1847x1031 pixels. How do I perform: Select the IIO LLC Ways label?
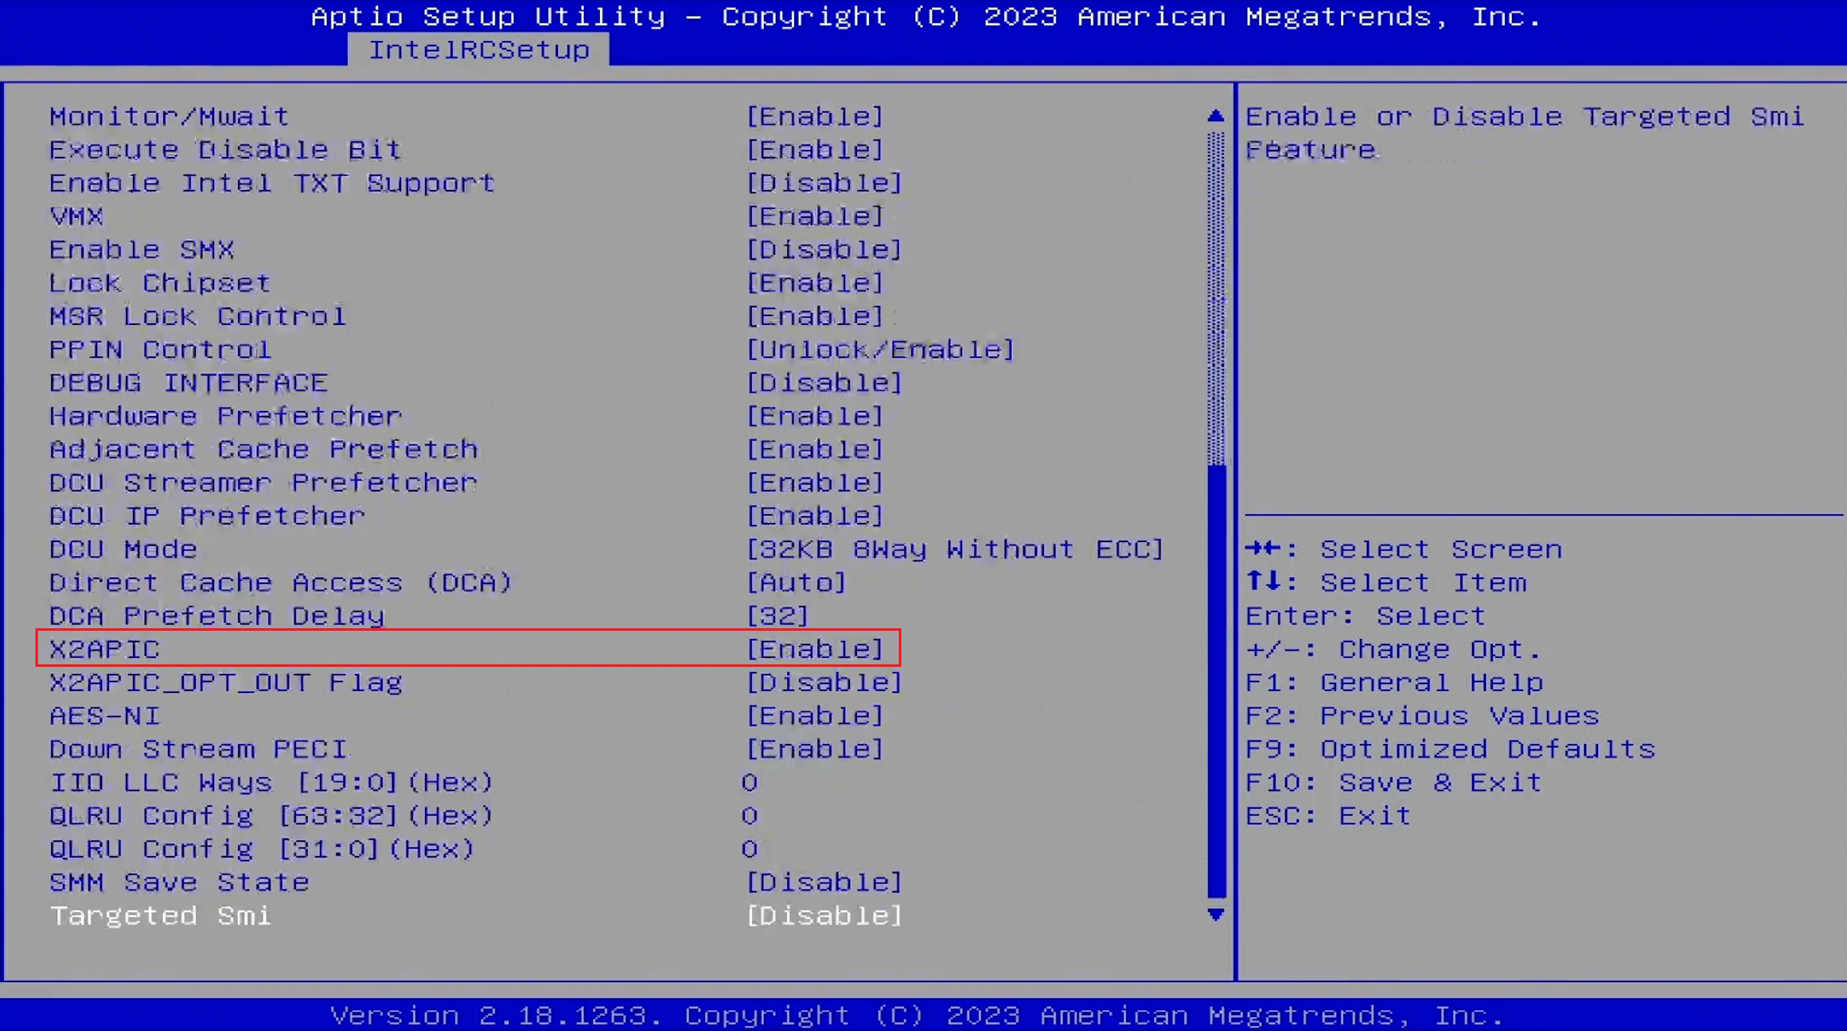272,782
